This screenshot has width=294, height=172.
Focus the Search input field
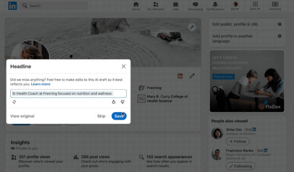click(54, 6)
